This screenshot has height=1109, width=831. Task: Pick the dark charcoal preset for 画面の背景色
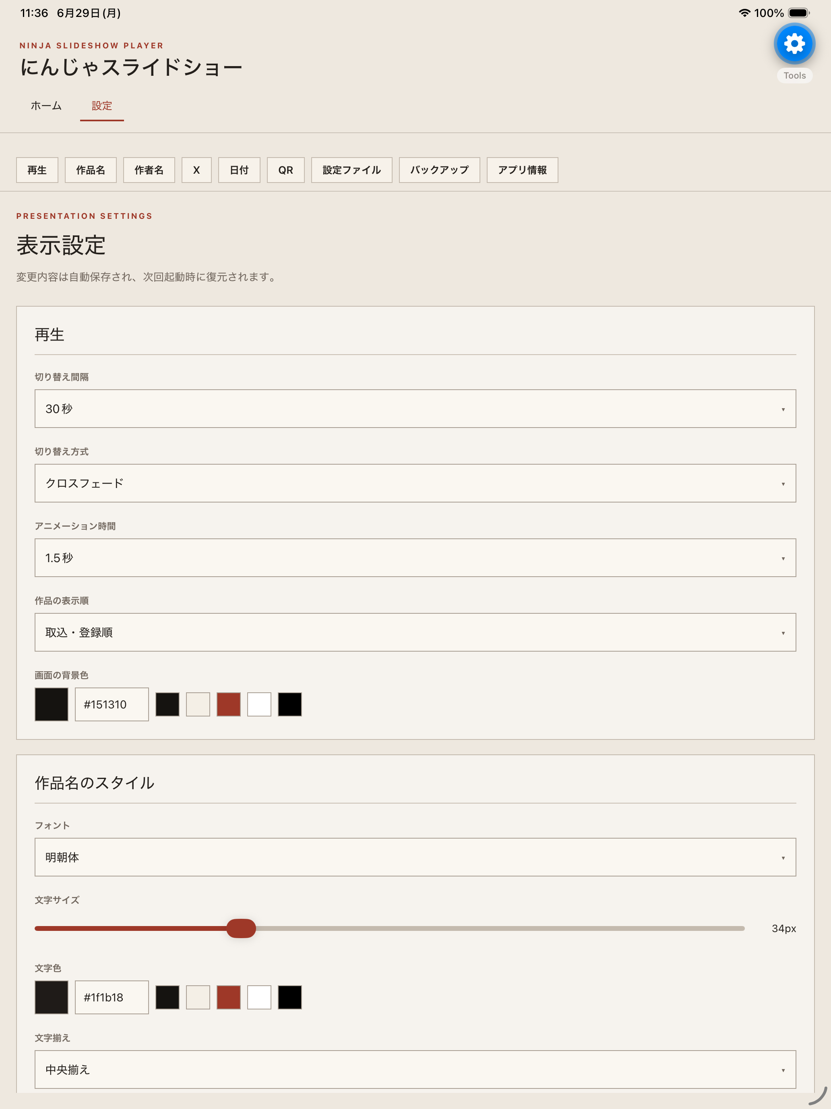[167, 704]
